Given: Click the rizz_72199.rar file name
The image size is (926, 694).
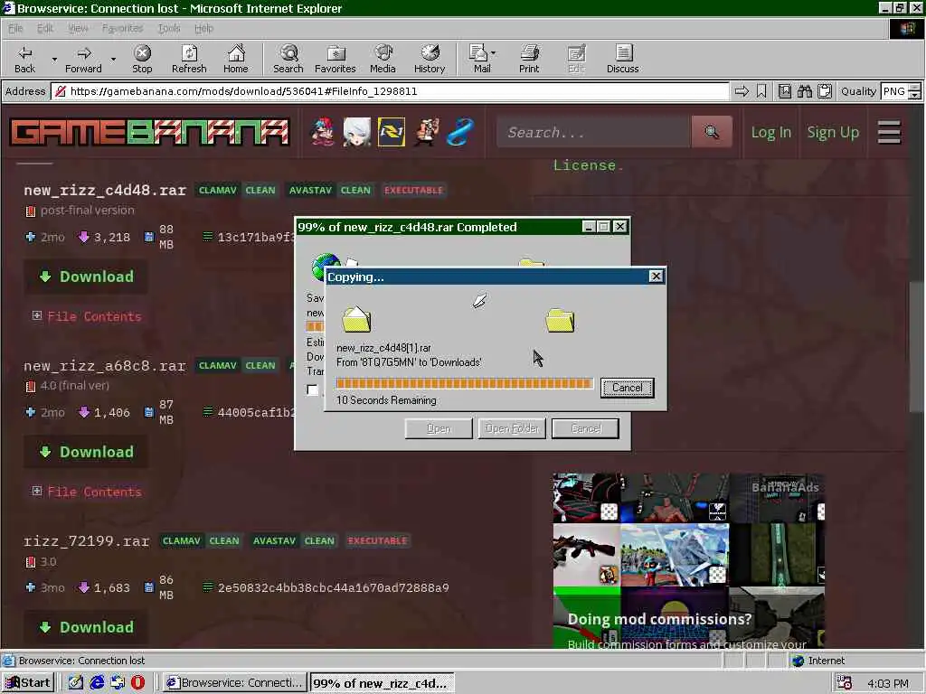Looking at the screenshot, I should click(86, 541).
